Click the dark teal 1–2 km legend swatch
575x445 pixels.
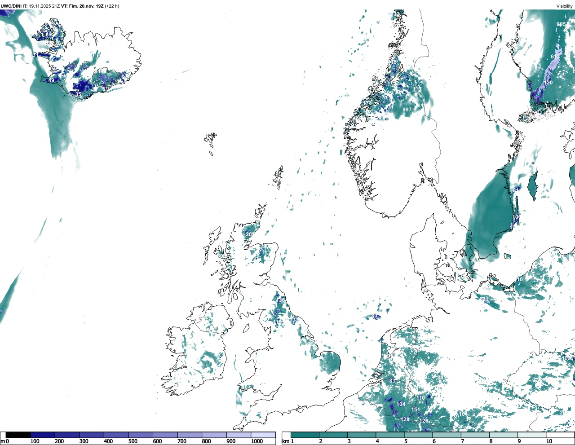pos(305,435)
